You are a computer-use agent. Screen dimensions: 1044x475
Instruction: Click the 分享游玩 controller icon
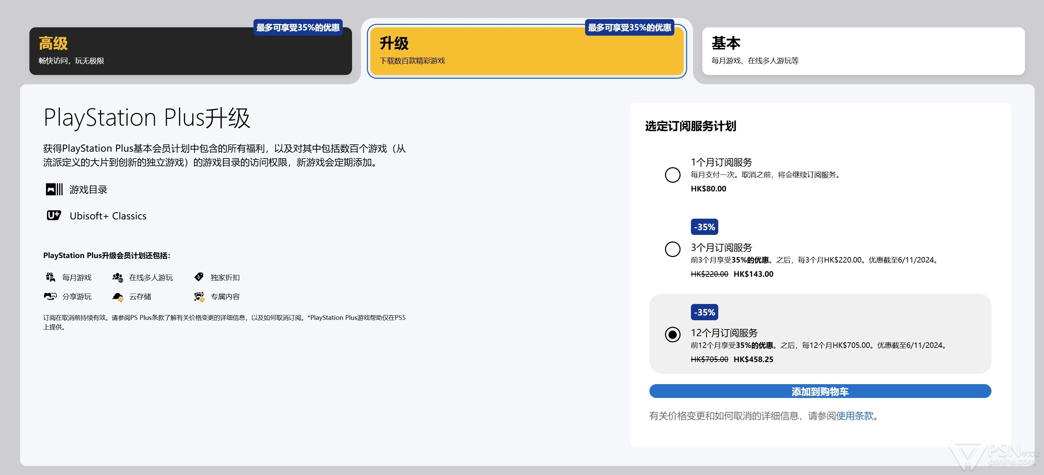(50, 296)
